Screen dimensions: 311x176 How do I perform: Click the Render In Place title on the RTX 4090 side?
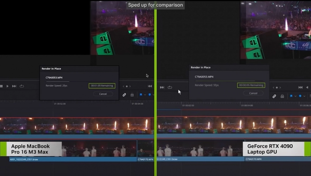200,68
